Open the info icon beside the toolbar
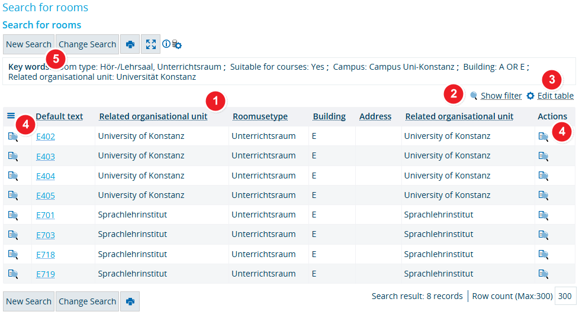The height and width of the screenshot is (315, 579). pos(166,44)
